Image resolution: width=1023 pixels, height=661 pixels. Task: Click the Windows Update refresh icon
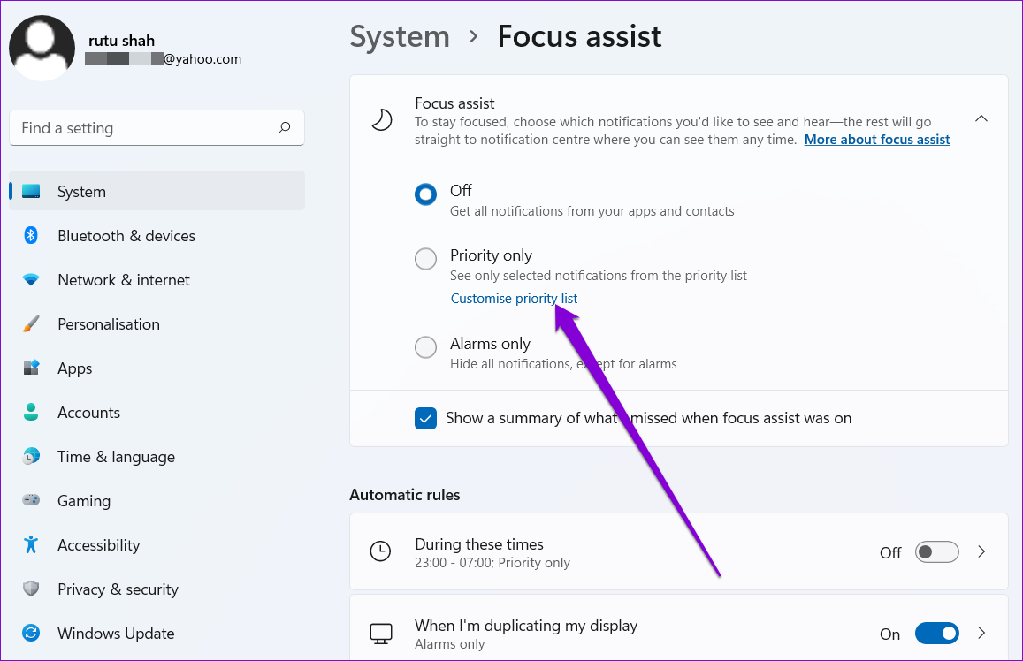(31, 633)
